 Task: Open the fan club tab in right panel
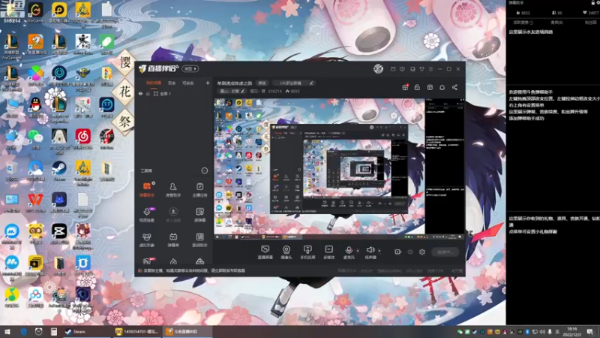click(x=590, y=23)
